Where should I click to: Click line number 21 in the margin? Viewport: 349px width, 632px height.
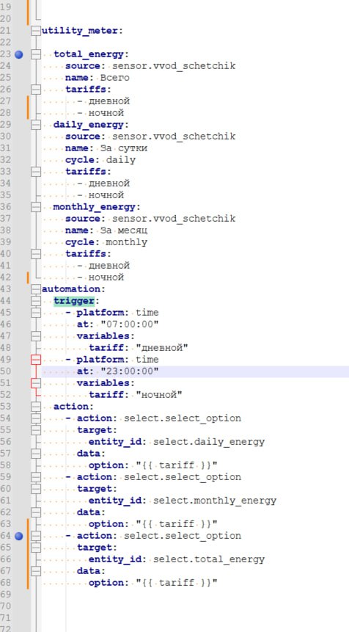(x=6, y=31)
